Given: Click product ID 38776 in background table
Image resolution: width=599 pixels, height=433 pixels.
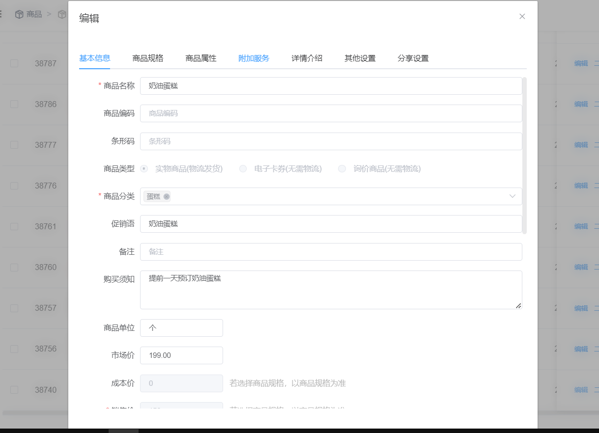Looking at the screenshot, I should point(46,186).
